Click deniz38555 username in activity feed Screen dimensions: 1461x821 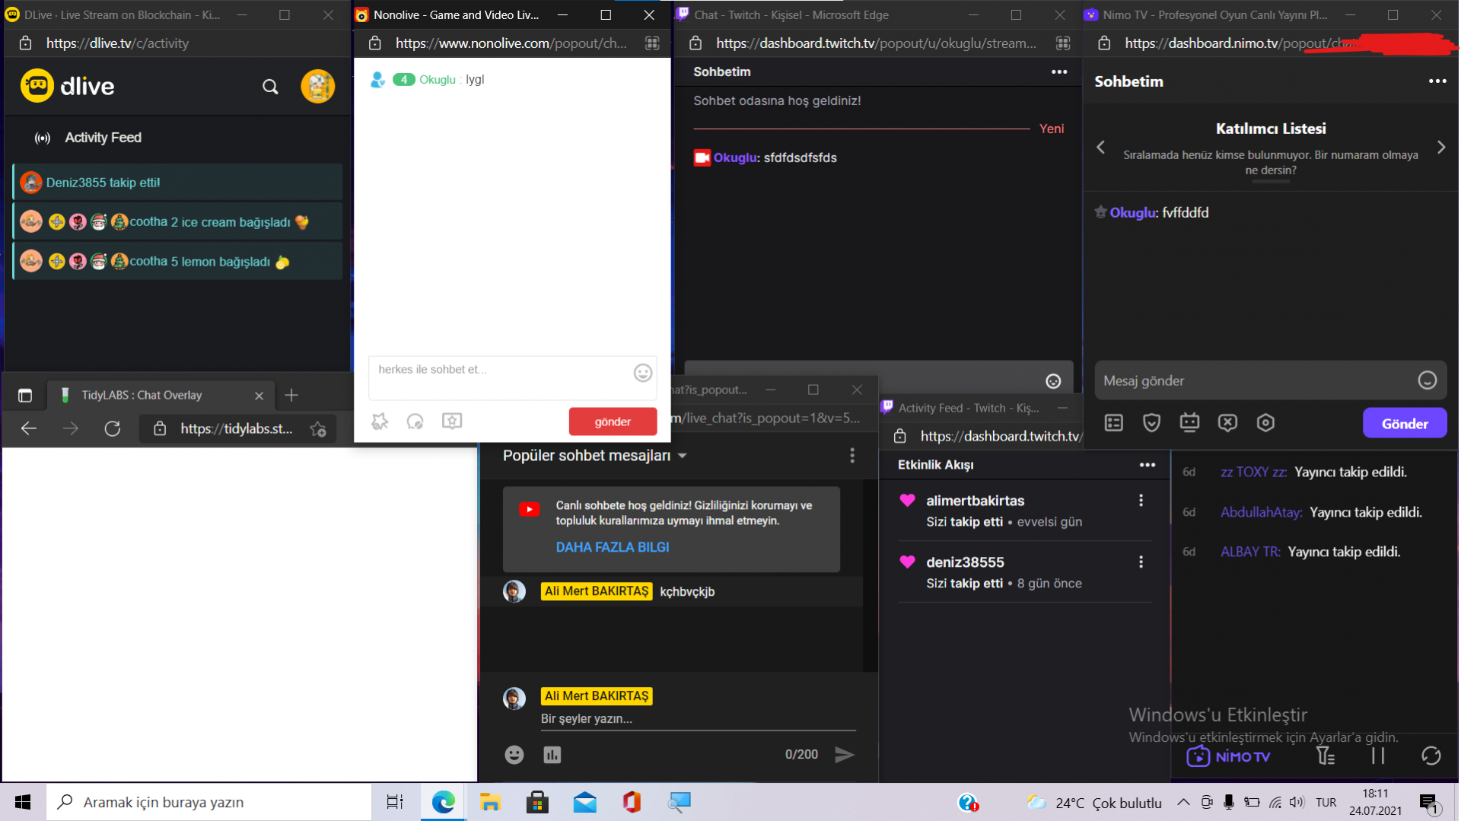pos(965,562)
